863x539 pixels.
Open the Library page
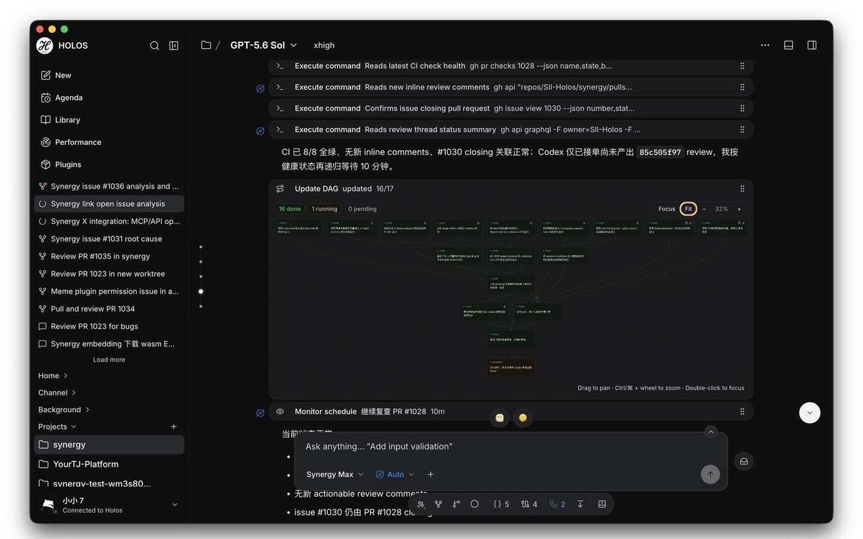[x=109, y=120]
